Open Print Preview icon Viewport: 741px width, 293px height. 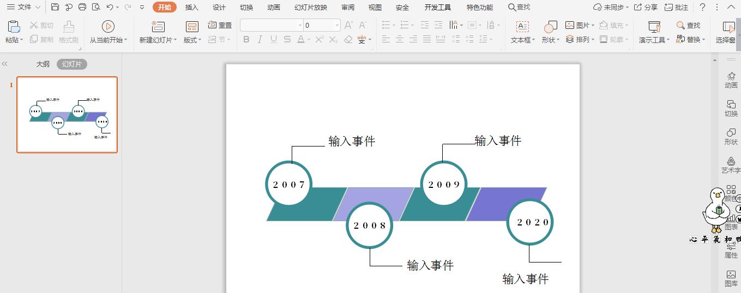[x=96, y=7]
